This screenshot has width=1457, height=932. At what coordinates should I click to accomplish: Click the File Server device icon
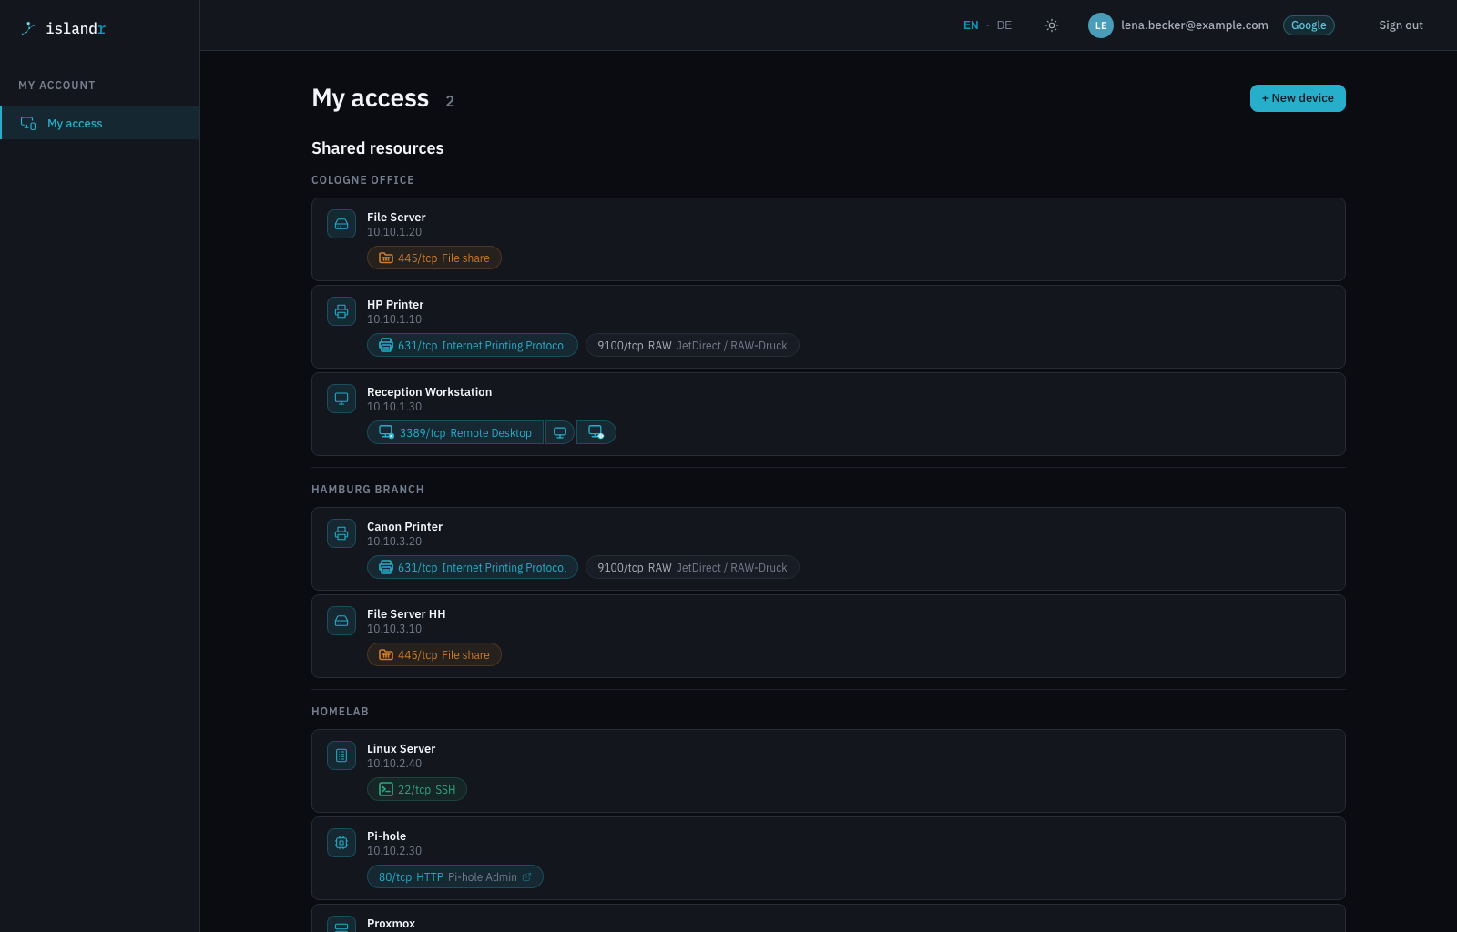[341, 224]
